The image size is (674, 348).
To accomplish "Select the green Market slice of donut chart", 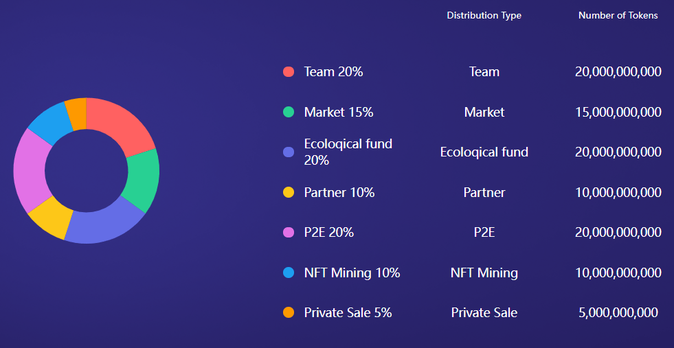I will point(143,180).
